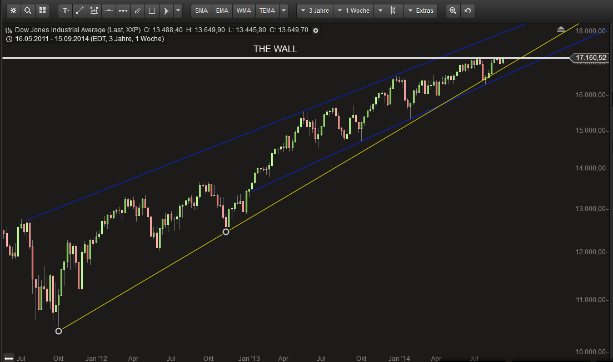Toggle the EMA indicator
This screenshot has height=362, width=613.
pyautogui.click(x=222, y=11)
